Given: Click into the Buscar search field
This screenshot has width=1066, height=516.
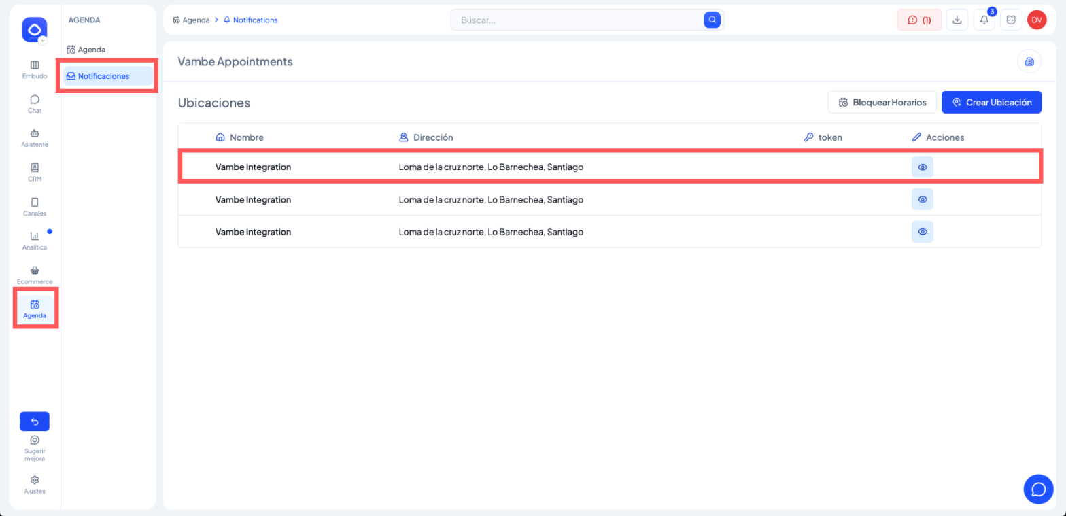Looking at the screenshot, I should [x=578, y=20].
